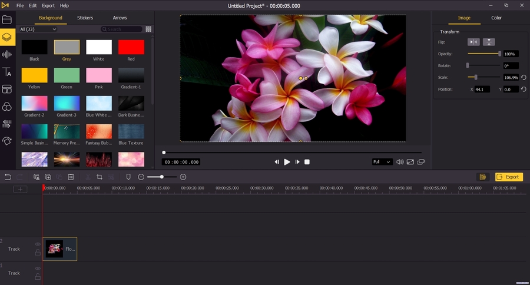Image resolution: width=530 pixels, height=285 pixels.
Task: Lock Track 1
Action: point(38,277)
